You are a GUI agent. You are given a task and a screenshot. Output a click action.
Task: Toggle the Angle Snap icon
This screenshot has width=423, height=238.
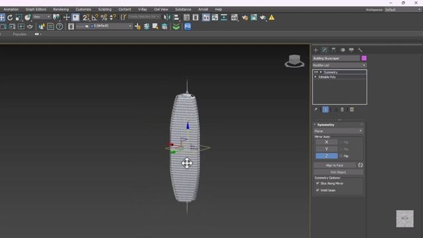pyautogui.click(x=95, y=18)
